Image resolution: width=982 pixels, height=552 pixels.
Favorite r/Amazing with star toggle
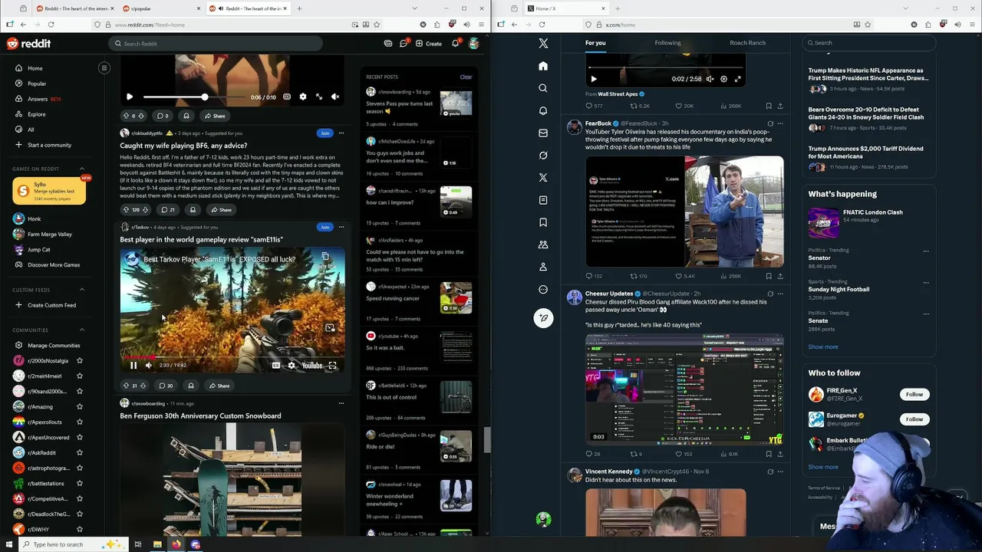click(x=80, y=406)
